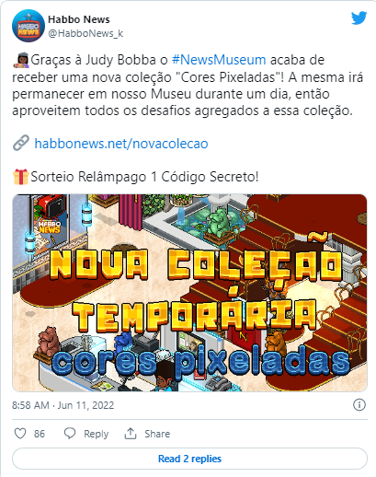Follow the habbonews.net/novacolecao link
This screenshot has width=376, height=477.
pyautogui.click(x=121, y=144)
